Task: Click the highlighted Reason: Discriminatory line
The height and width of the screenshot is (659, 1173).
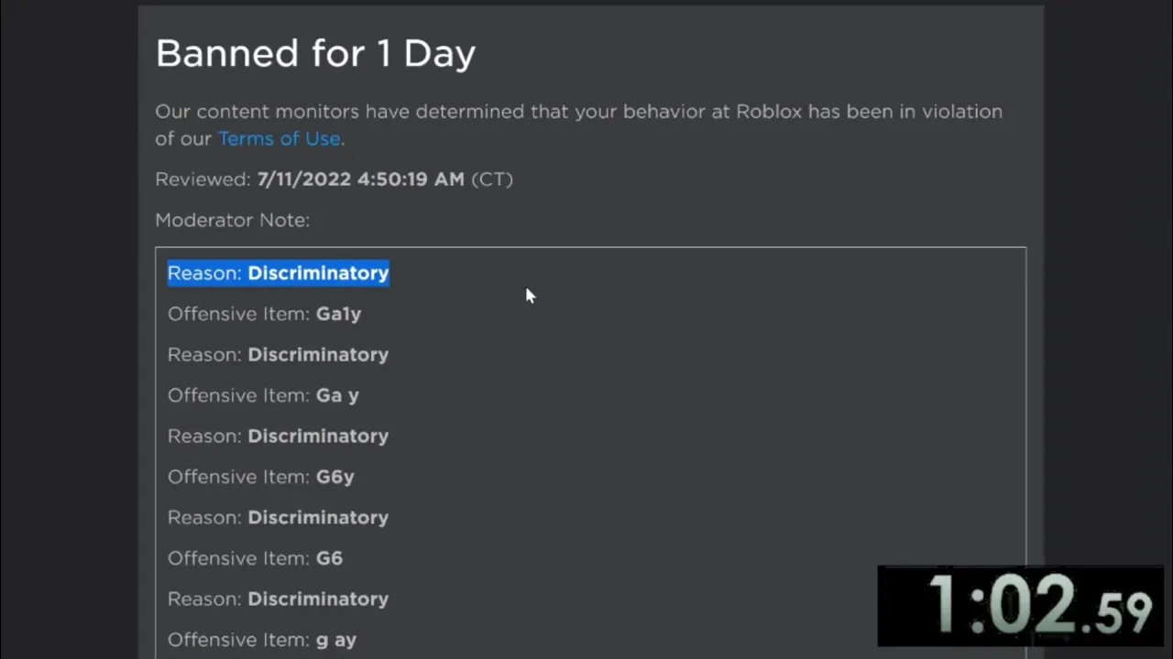Action: pyautogui.click(x=279, y=274)
